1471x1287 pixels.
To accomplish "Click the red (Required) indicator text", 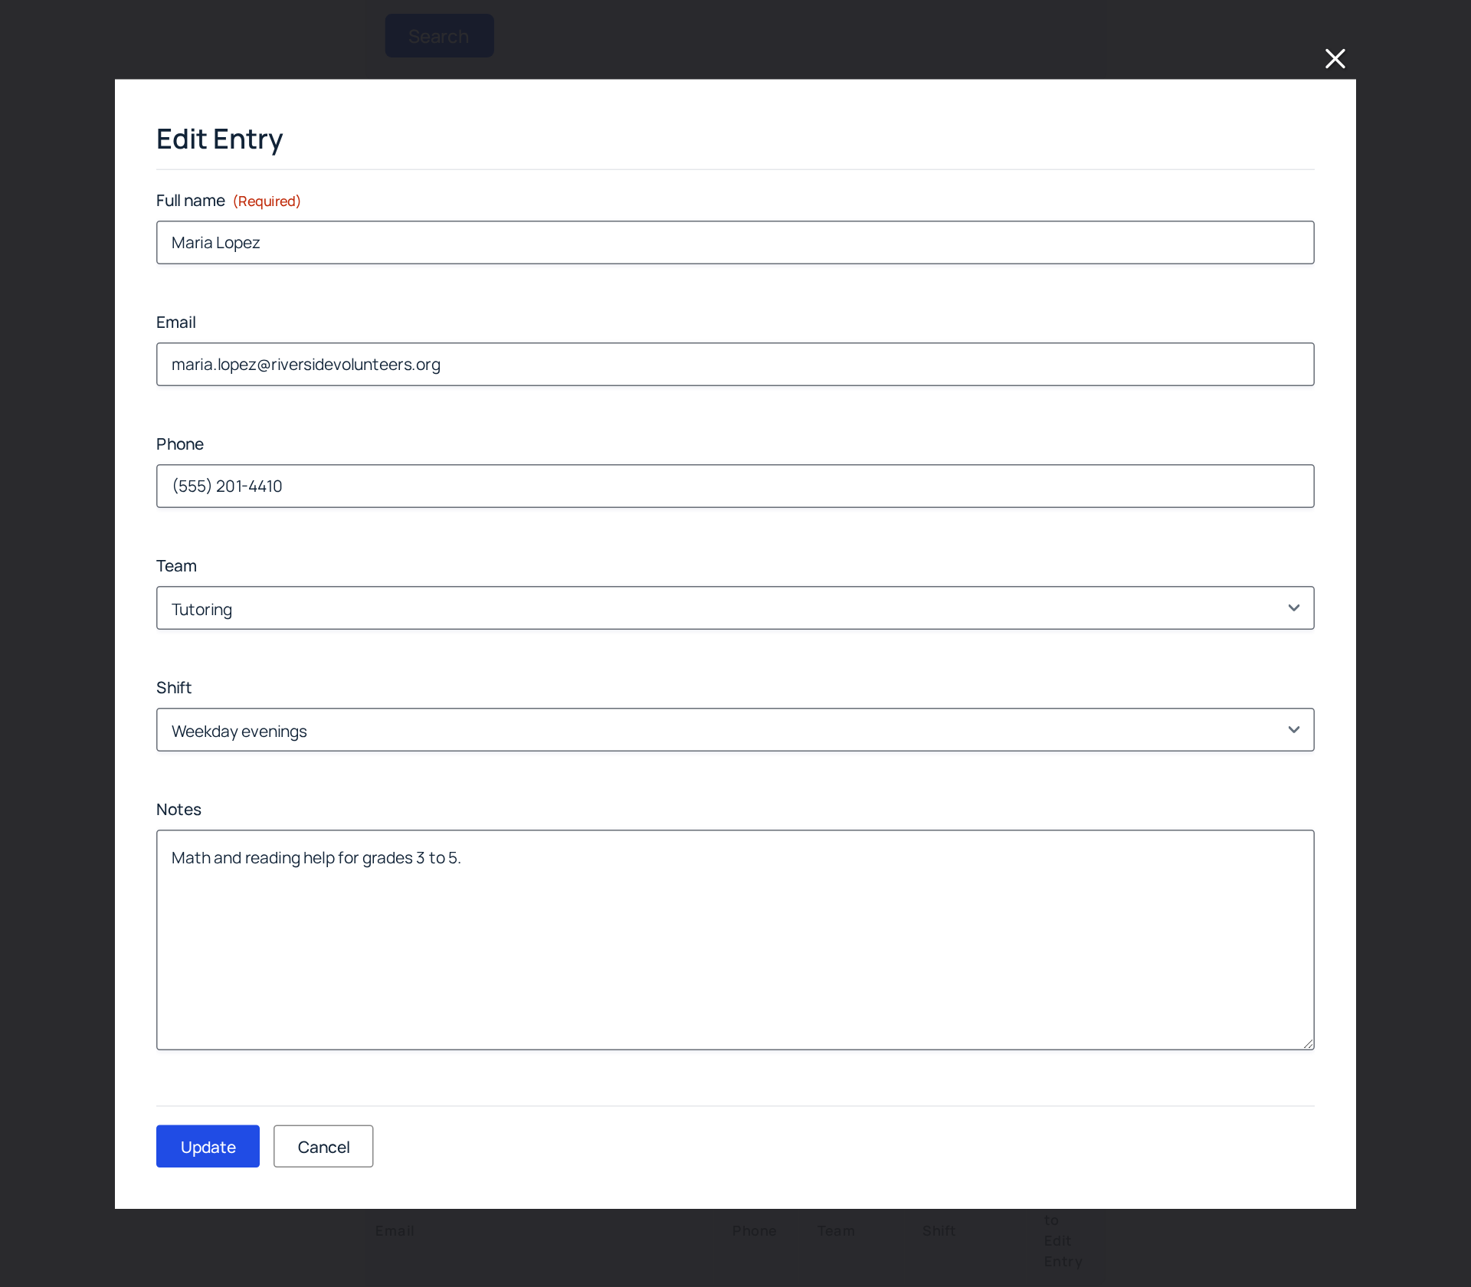I will (x=267, y=201).
